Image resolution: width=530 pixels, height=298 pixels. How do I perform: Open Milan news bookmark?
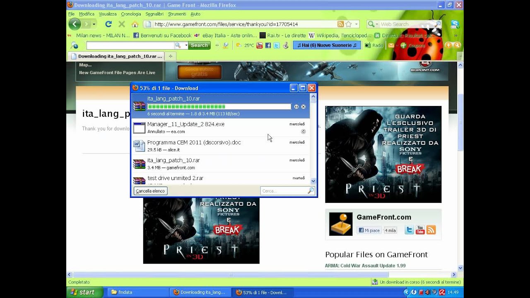pos(99,36)
